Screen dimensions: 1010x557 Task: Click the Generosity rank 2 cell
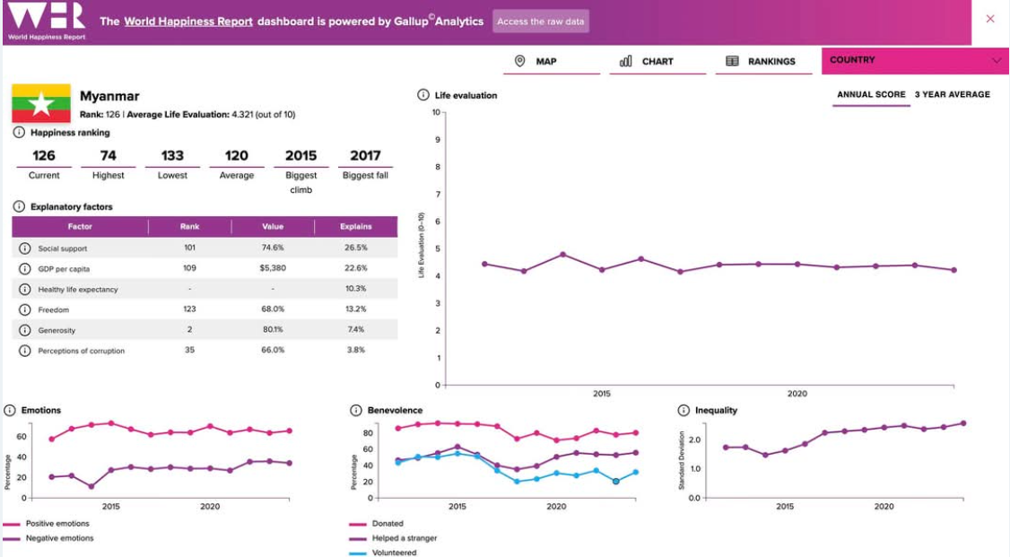click(x=189, y=330)
